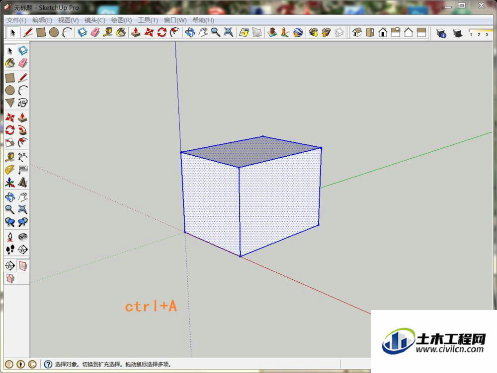This screenshot has width=497, height=373.
Task: Select the Offset tool in left palette
Action: click(23, 143)
